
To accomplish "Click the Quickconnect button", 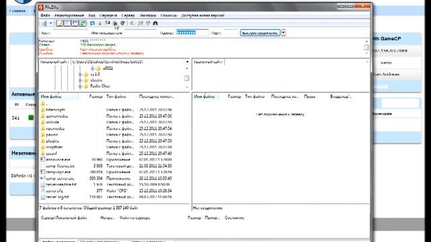I will [x=260, y=33].
